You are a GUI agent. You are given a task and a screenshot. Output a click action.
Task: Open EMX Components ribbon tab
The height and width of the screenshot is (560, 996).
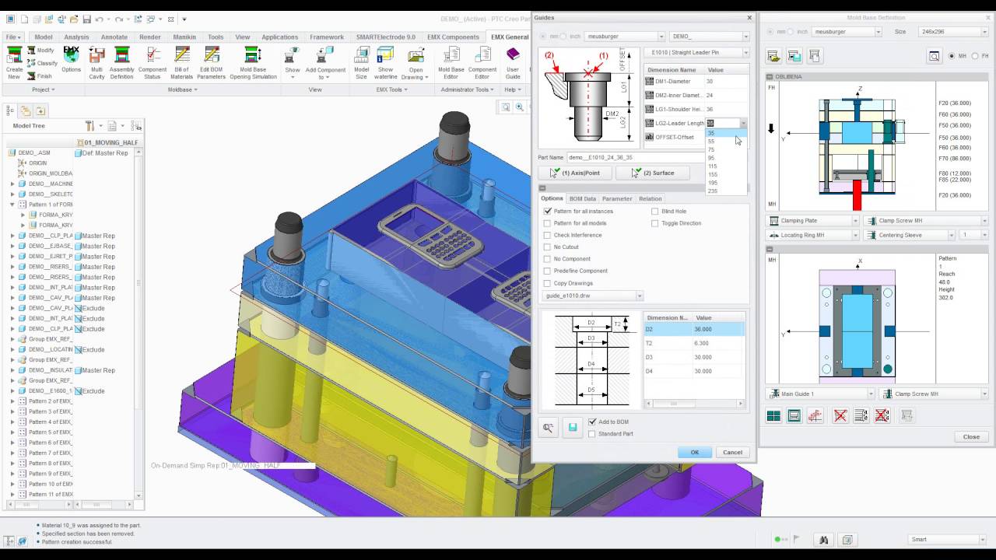tap(453, 37)
